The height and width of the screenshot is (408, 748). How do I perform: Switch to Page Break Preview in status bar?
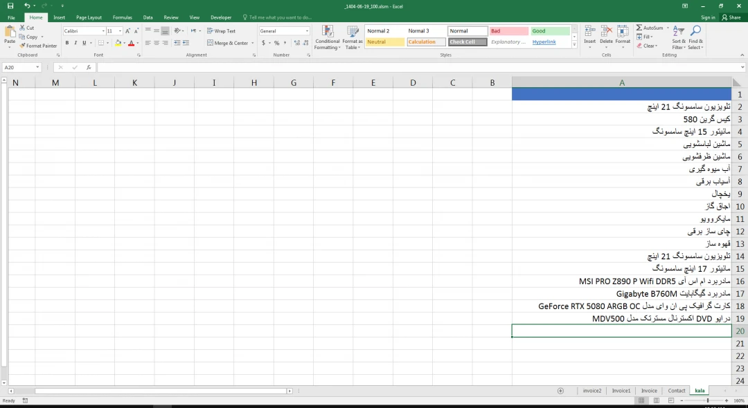point(671,401)
